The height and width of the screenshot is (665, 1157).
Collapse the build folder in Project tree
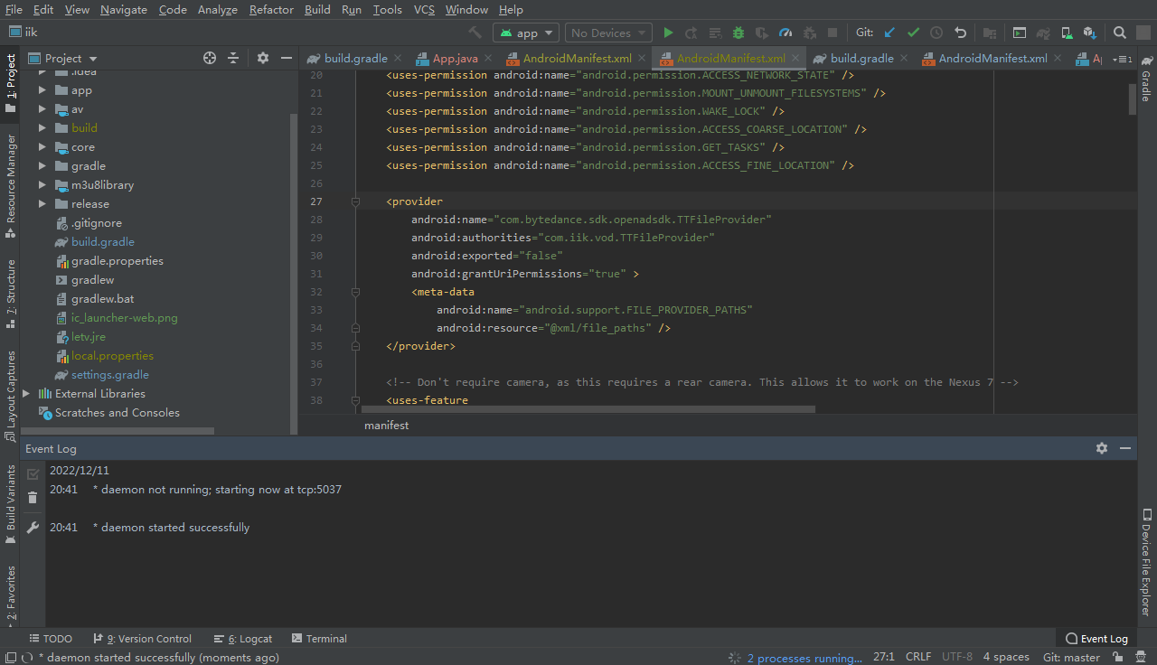pyautogui.click(x=41, y=127)
